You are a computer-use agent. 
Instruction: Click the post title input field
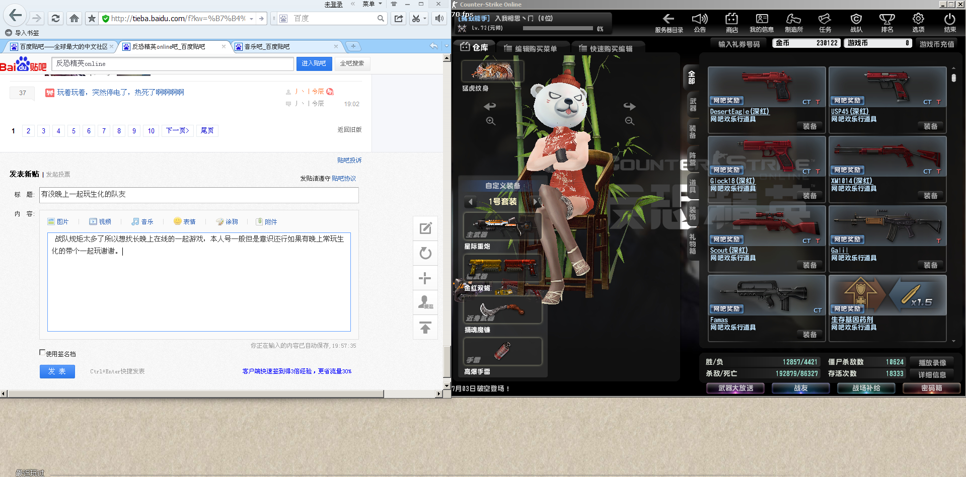coord(199,195)
